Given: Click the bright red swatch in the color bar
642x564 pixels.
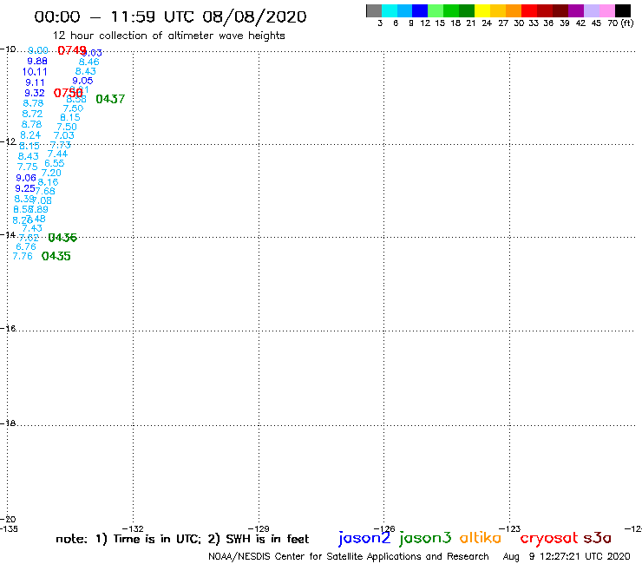Looking at the screenshot, I should (529, 10).
